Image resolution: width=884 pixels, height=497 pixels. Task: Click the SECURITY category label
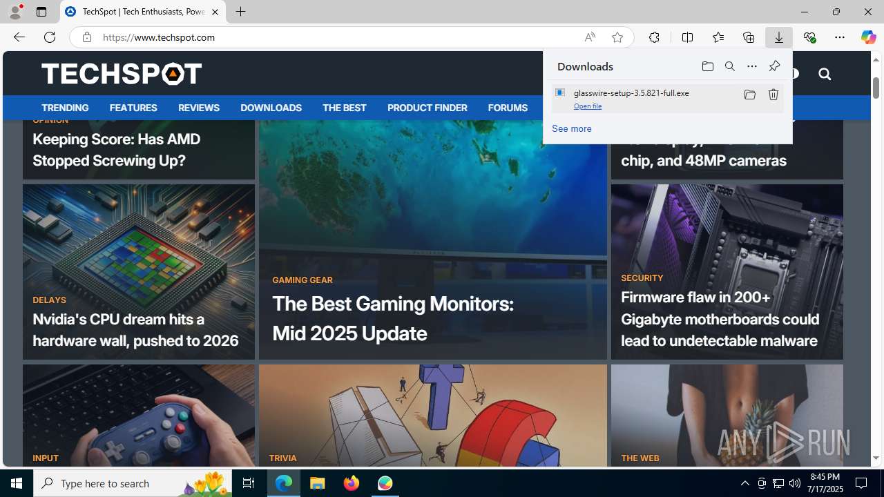click(642, 278)
